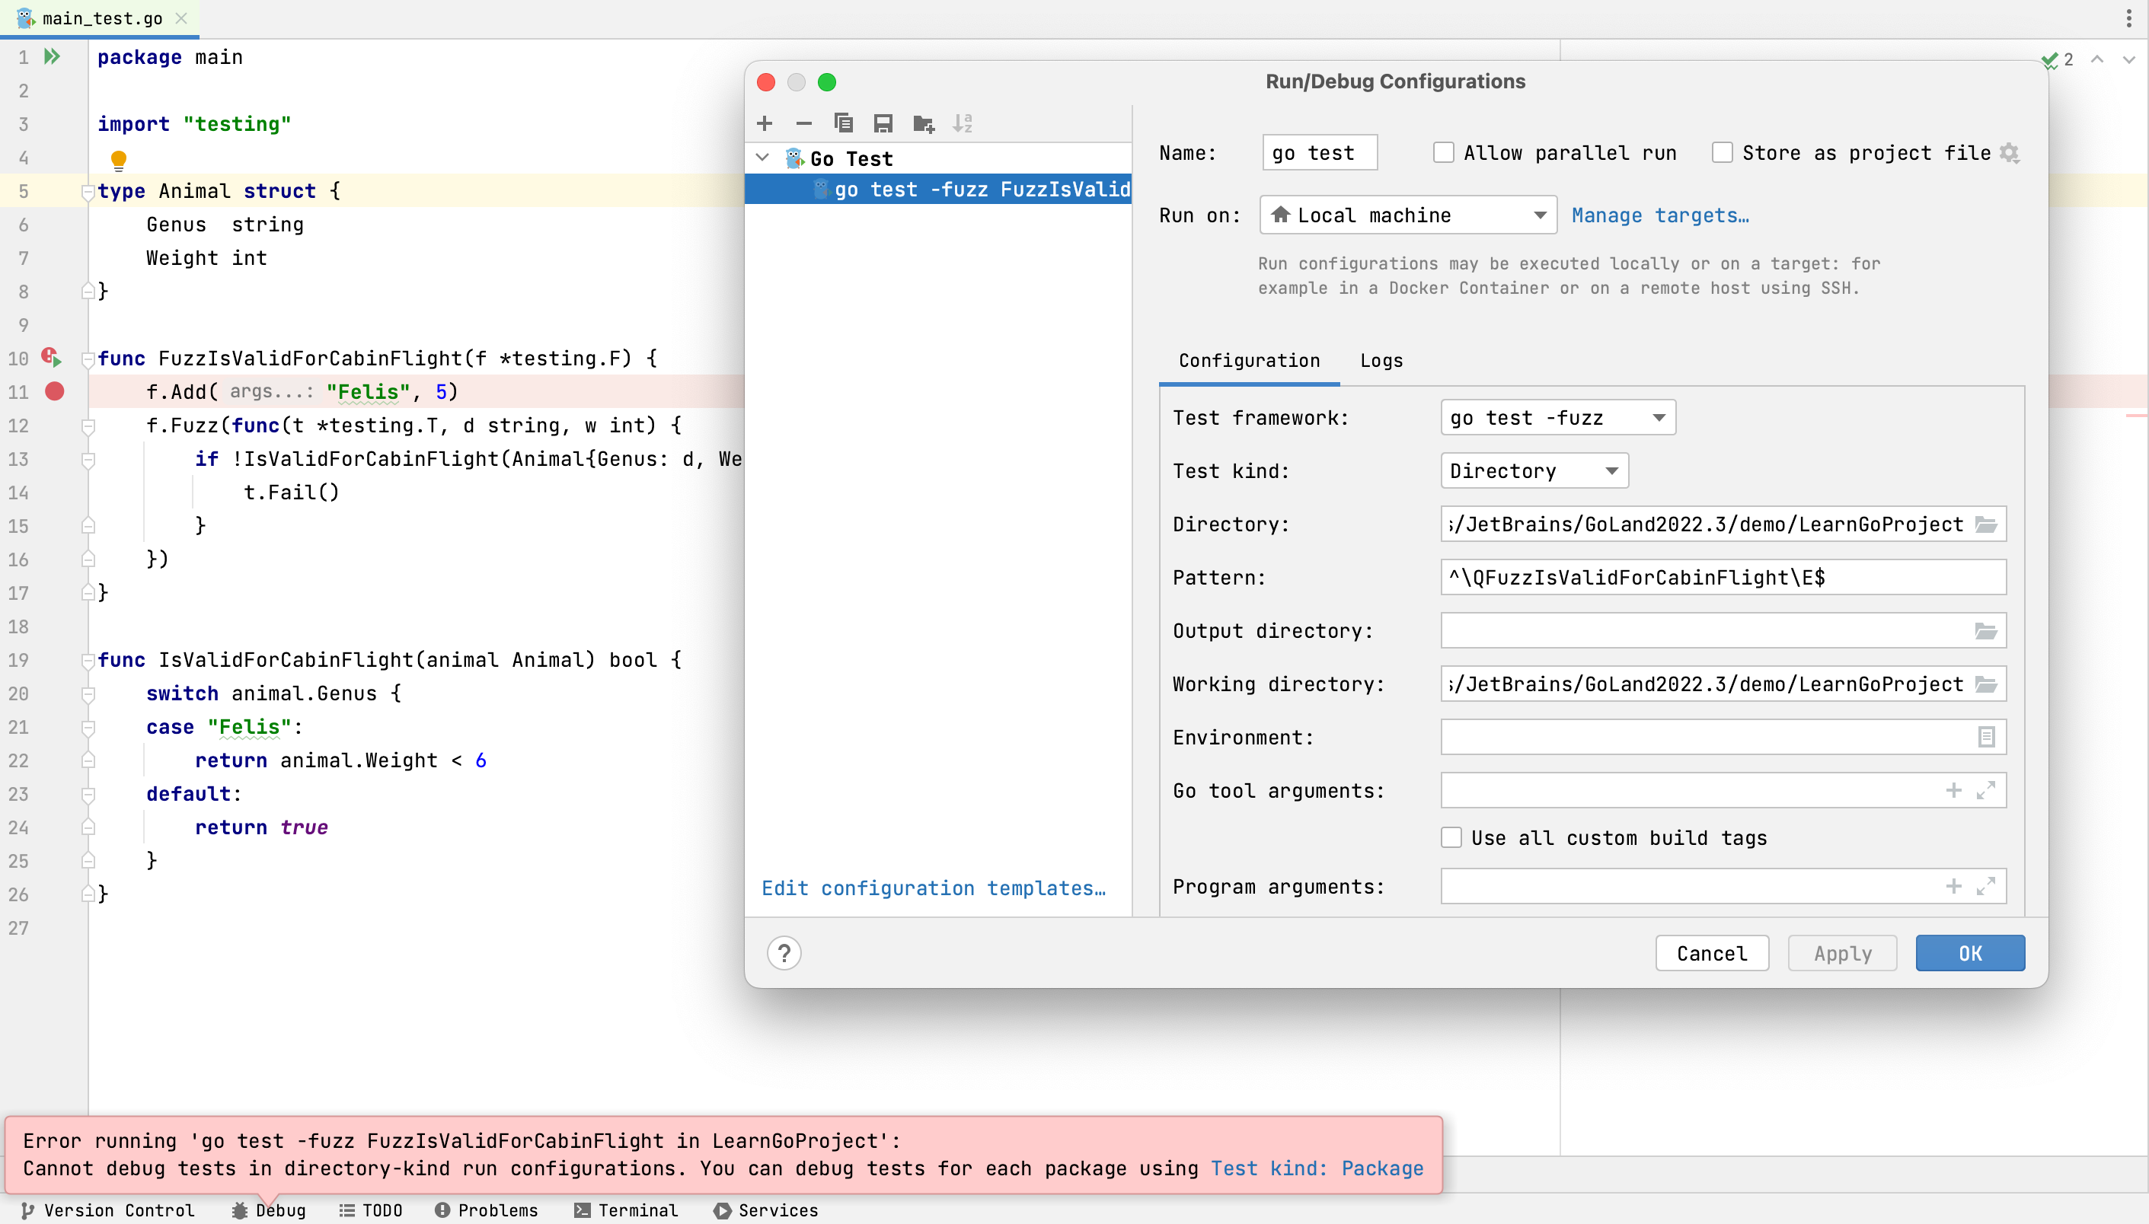The width and height of the screenshot is (2149, 1224).
Task: Collapse the Go Test tree node
Action: click(x=762, y=158)
